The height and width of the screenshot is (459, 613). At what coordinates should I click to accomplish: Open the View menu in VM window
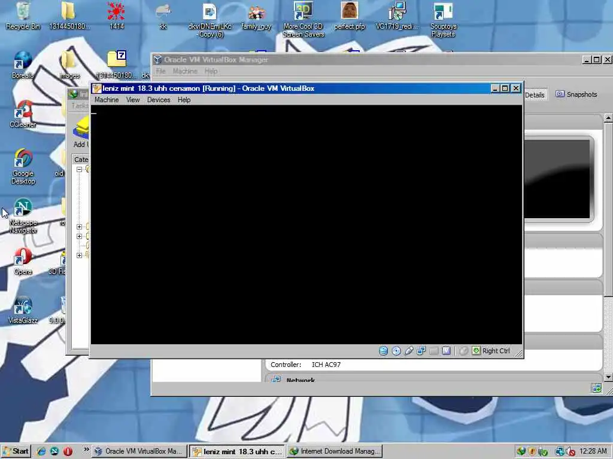(133, 100)
